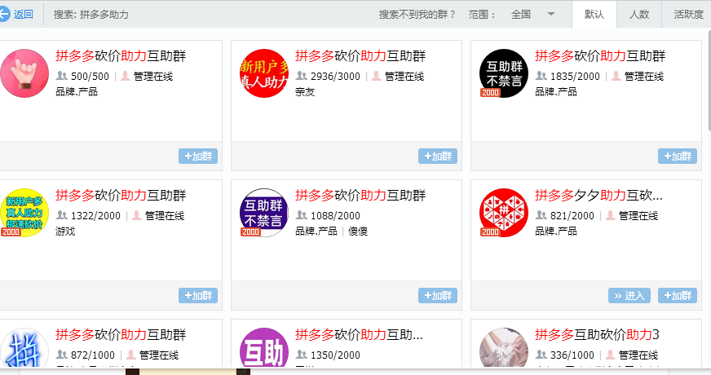Click the admin online icon in the 1322/2000 card
This screenshot has height=375, width=711.
coord(136,215)
